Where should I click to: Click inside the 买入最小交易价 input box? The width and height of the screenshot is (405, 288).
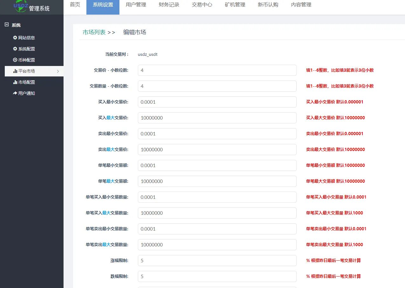pyautogui.click(x=217, y=102)
